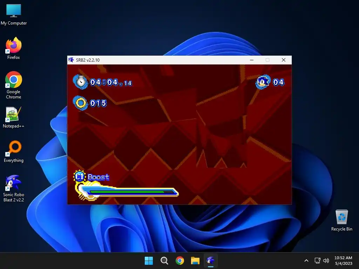Click the C1 boost badge icon
359x269 pixels.
80,177
